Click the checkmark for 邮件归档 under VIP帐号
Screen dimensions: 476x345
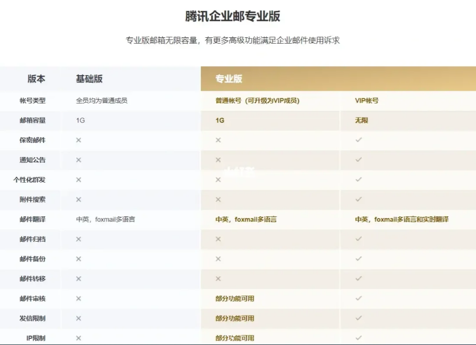[x=358, y=239]
